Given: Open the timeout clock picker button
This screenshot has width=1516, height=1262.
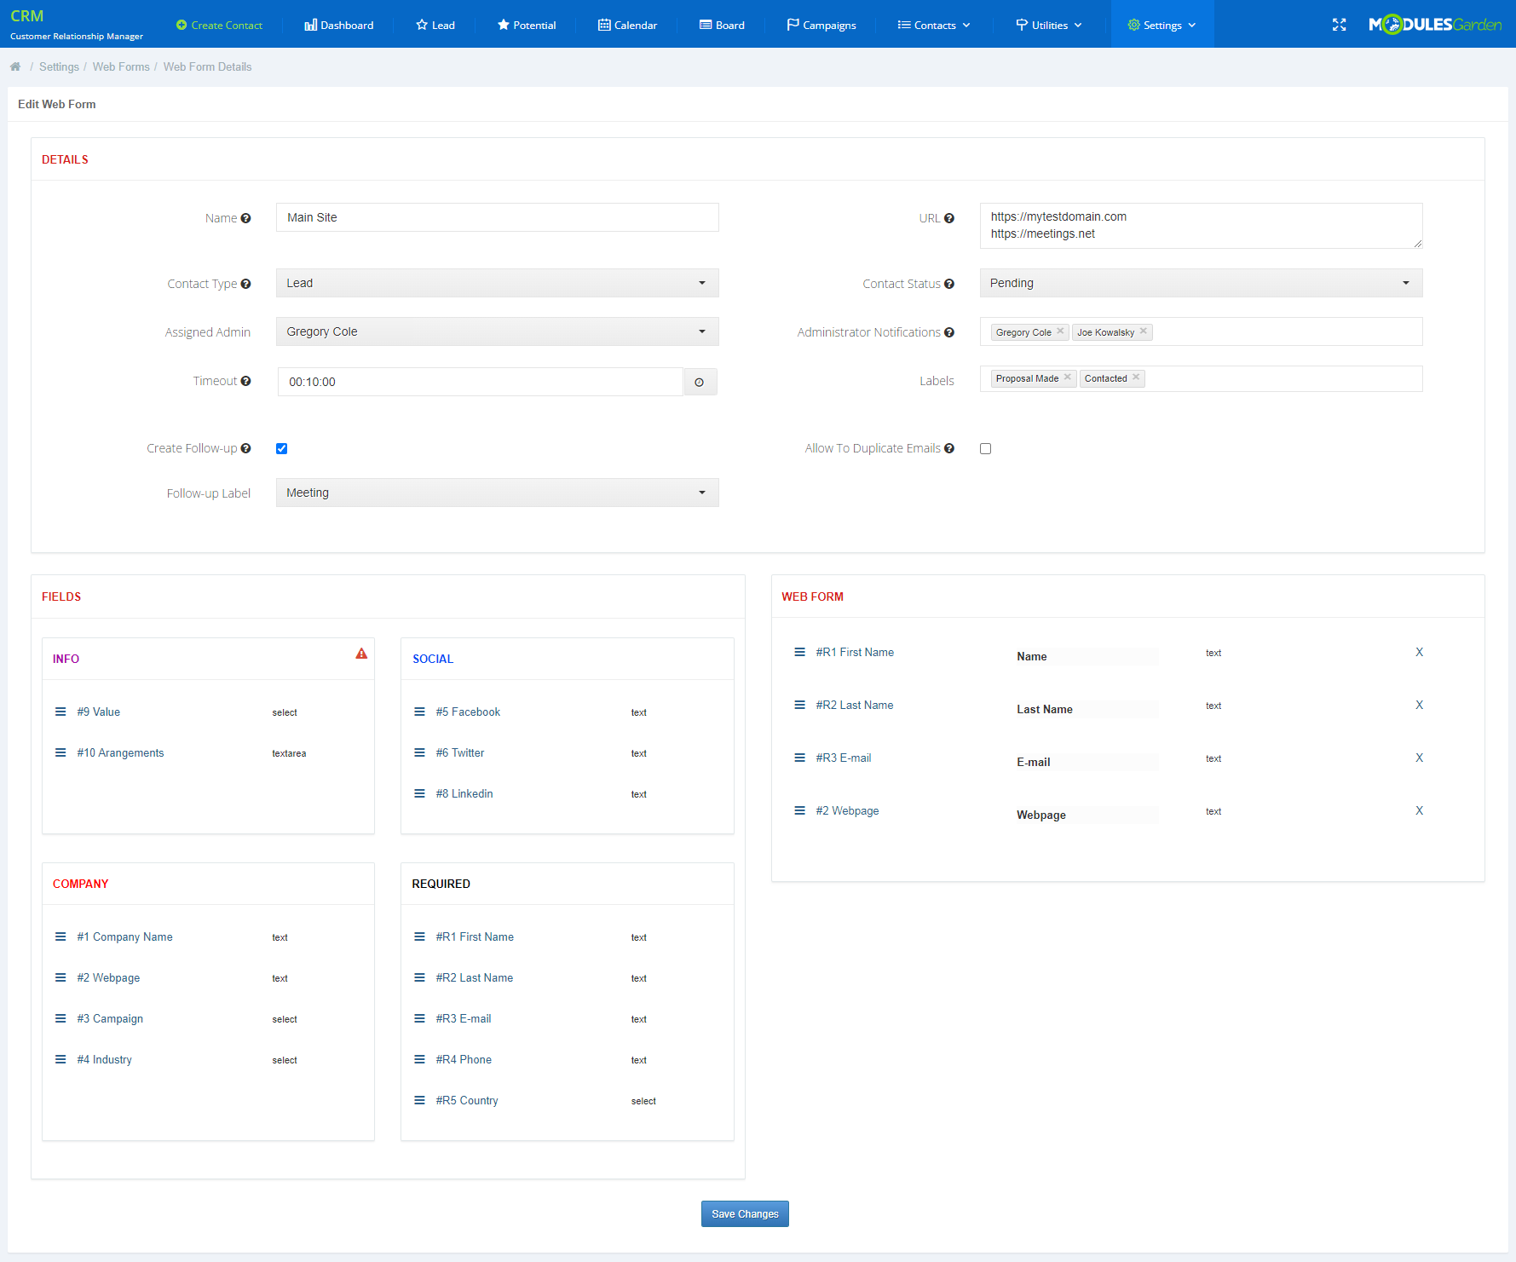Looking at the screenshot, I should click(700, 382).
